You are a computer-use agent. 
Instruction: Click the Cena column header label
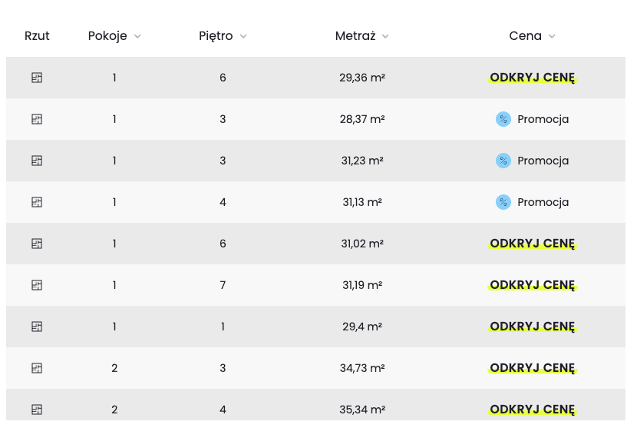525,36
